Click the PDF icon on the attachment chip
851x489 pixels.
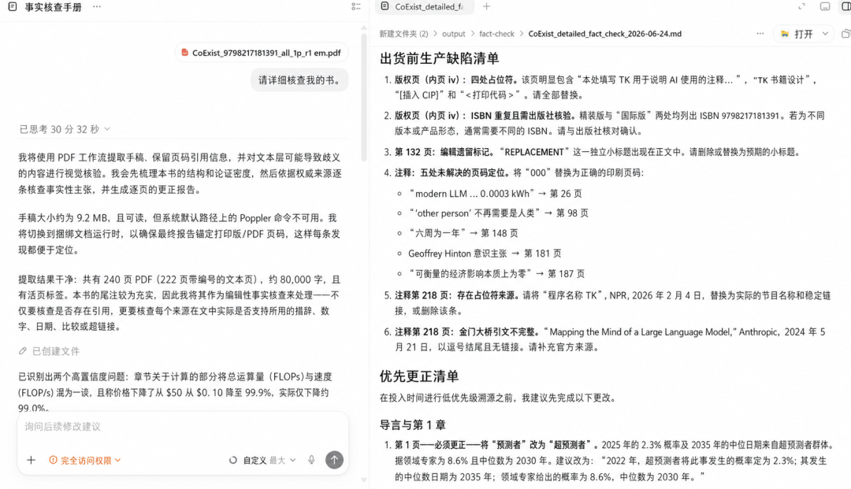[x=184, y=53]
